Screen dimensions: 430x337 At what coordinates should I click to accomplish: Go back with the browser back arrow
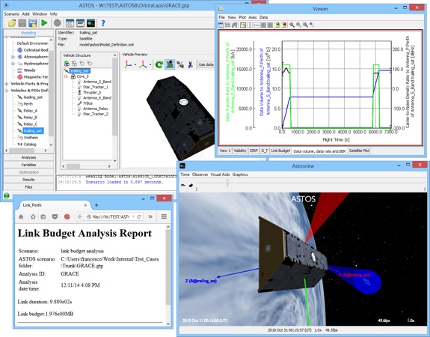coord(79,216)
